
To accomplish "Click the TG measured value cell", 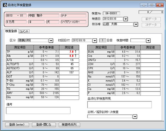I will tap(69, 89).
